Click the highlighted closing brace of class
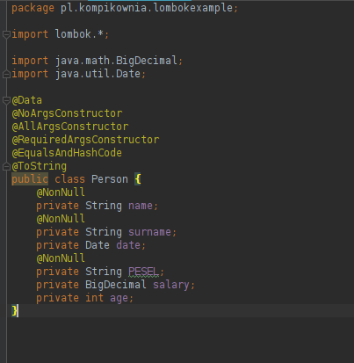Image resolution: width=354 pixels, height=363 pixels. [x=14, y=310]
